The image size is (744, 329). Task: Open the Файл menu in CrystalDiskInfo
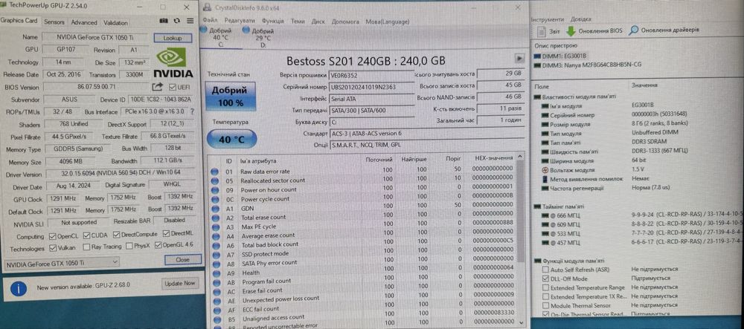211,22
